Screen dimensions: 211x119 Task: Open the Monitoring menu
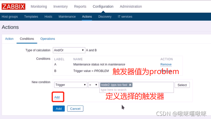[x=39, y=6]
